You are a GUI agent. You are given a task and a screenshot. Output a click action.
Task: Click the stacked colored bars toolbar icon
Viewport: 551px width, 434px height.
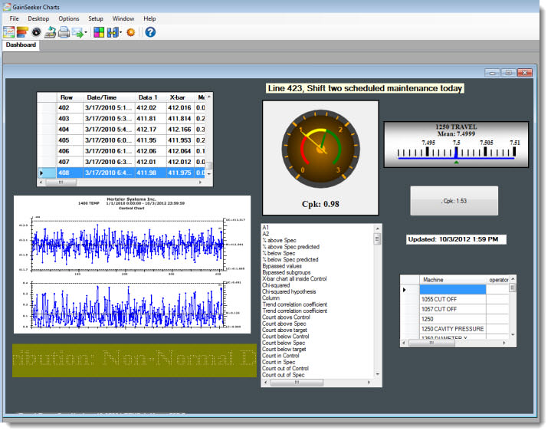coord(22,32)
